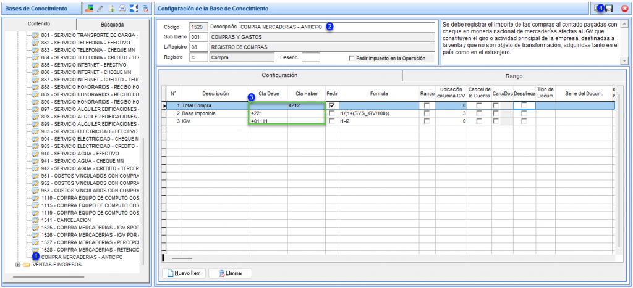Check Pedir checkbox in IGV row
The height and width of the screenshot is (288, 633).
coord(332,121)
